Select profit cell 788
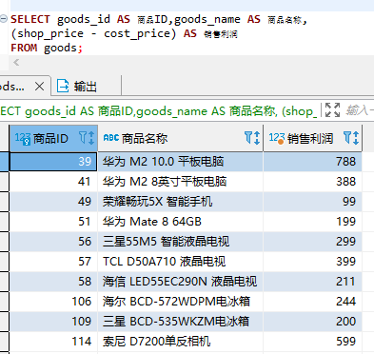 pyautogui.click(x=312, y=162)
